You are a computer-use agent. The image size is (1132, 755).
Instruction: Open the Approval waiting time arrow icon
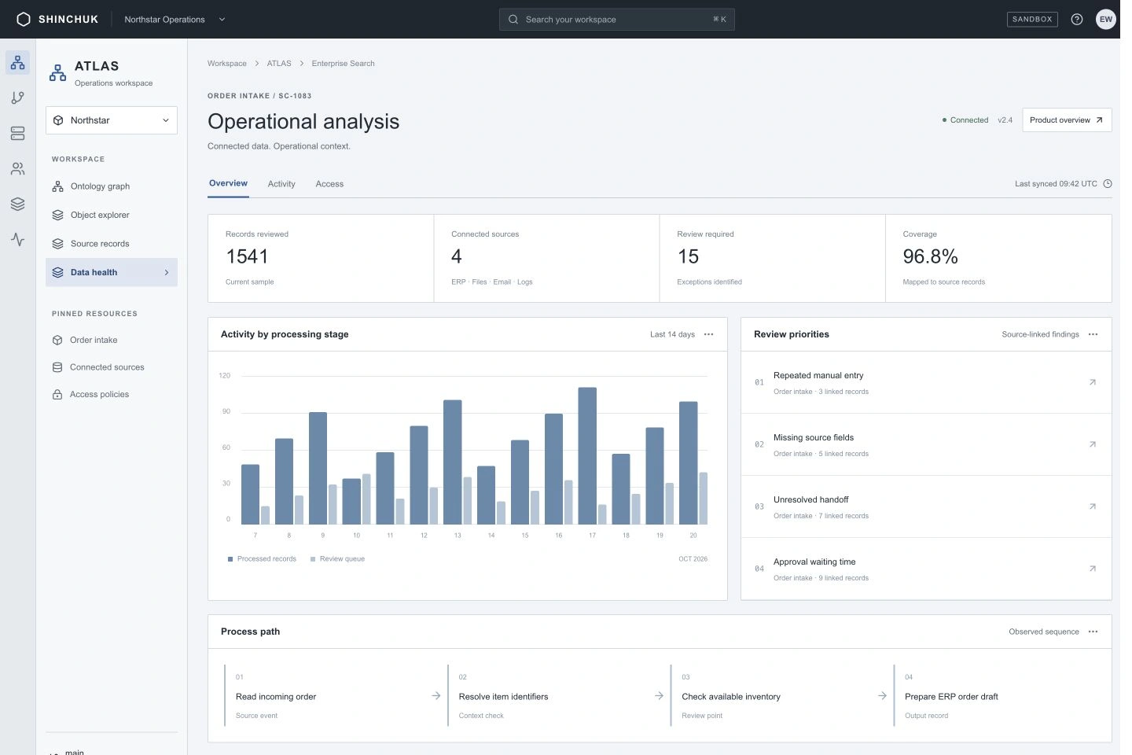(1092, 569)
